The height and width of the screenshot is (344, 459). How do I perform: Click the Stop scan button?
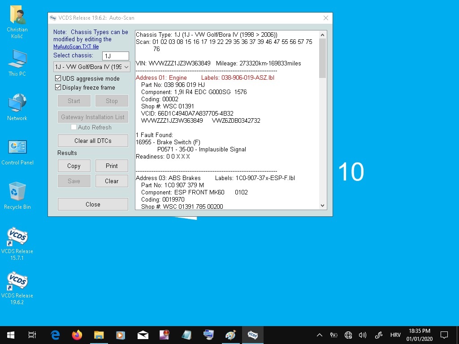[112, 101]
